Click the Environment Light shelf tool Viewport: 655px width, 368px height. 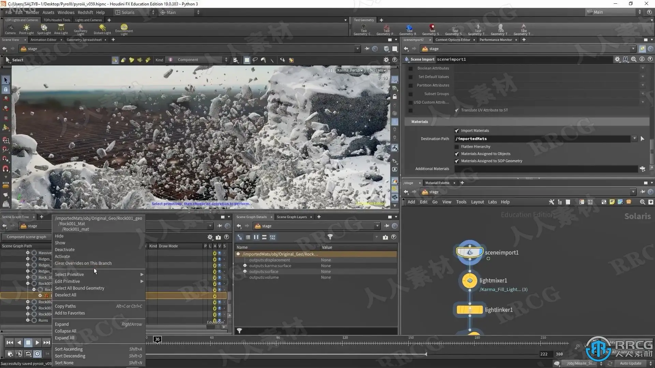coord(124,29)
